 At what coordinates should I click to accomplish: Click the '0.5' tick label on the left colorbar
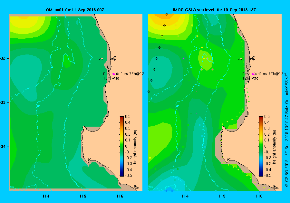coord(128,117)
